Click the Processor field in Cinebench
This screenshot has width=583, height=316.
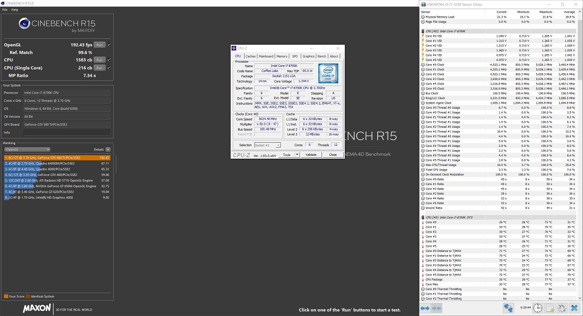click(x=66, y=93)
